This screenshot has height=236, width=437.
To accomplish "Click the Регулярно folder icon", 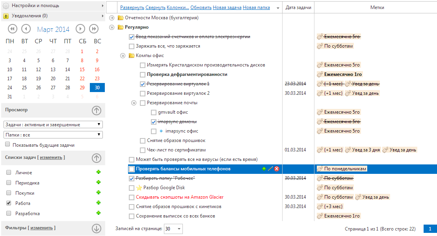I will click(x=121, y=27).
